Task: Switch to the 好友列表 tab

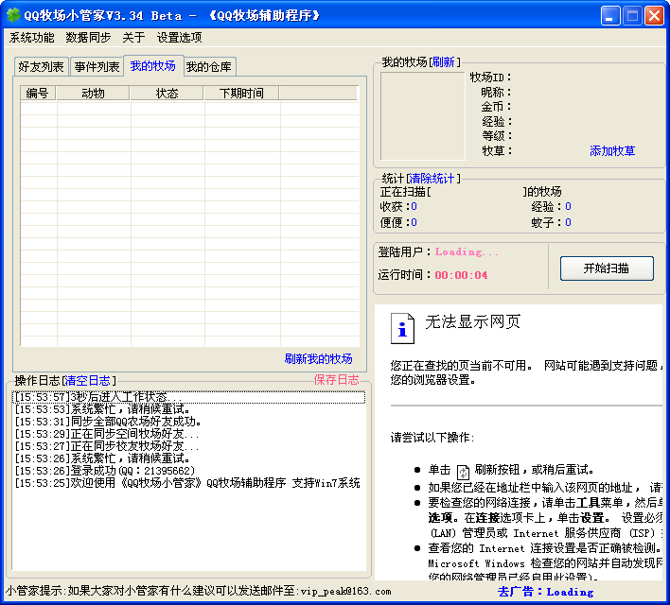Action: tap(42, 67)
